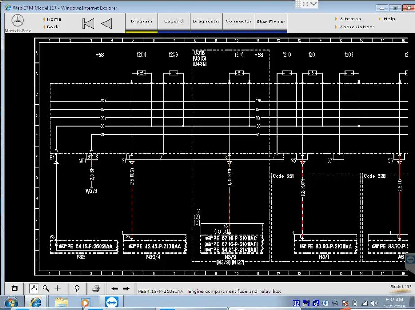Go to previous page with left arrow
This screenshot has height=310, width=415.
coord(114,288)
